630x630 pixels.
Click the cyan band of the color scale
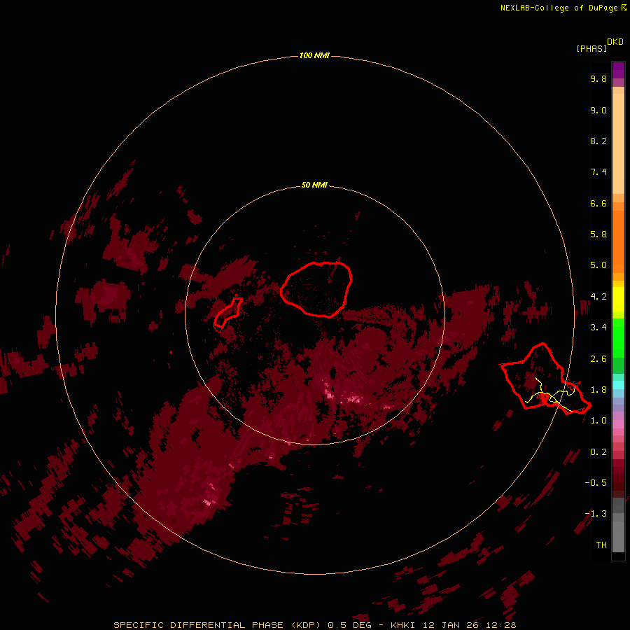click(618, 385)
